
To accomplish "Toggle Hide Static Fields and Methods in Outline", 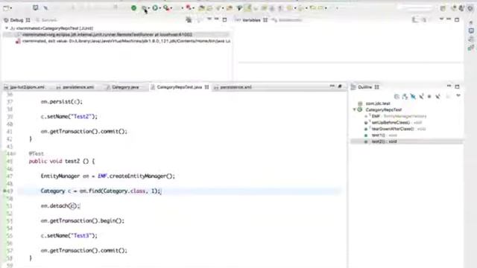I will click(421, 97).
